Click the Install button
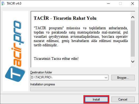Screen dimensions: 139x104 pyautogui.click(x=96, y=99)
